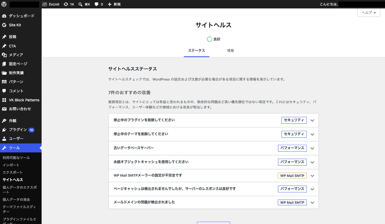Click the green 良好 status circle
Image resolution: width=385 pixels, height=224 pixels.
(209, 39)
